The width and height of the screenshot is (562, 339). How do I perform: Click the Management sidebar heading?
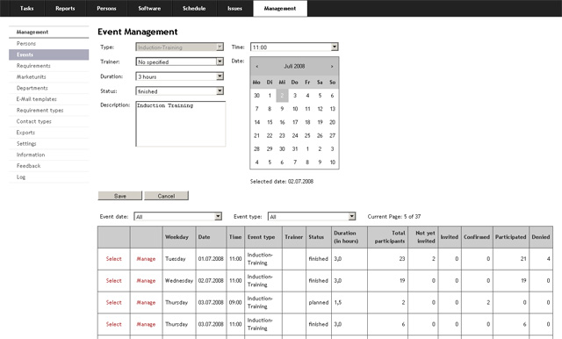(49, 32)
